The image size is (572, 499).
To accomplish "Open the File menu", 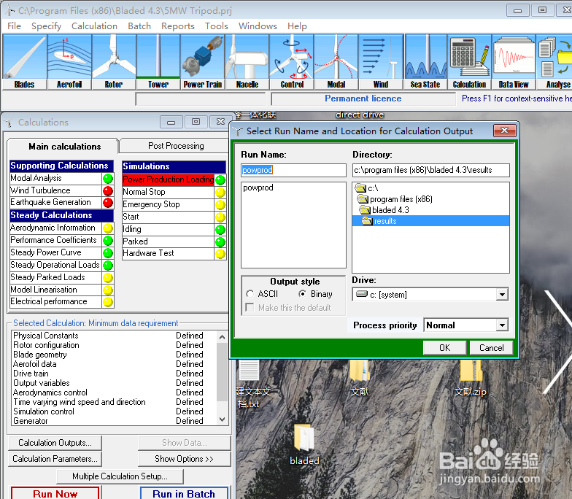I will (15, 26).
